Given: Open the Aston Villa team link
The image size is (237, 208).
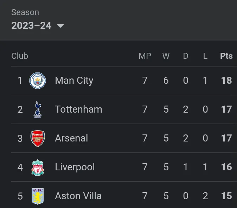Looking at the screenshot, I should pos(78,196).
